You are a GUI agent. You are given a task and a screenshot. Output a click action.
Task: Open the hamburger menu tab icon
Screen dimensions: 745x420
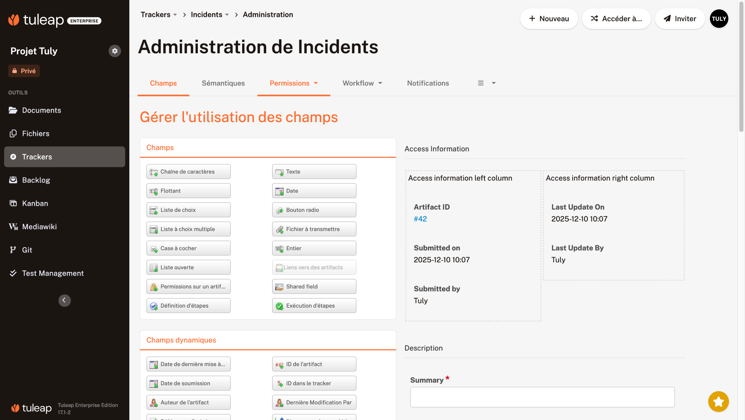pyautogui.click(x=481, y=83)
